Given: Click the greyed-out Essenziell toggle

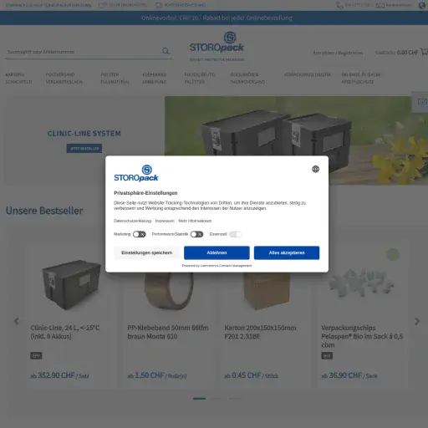Looking at the screenshot, I should (x=235, y=234).
